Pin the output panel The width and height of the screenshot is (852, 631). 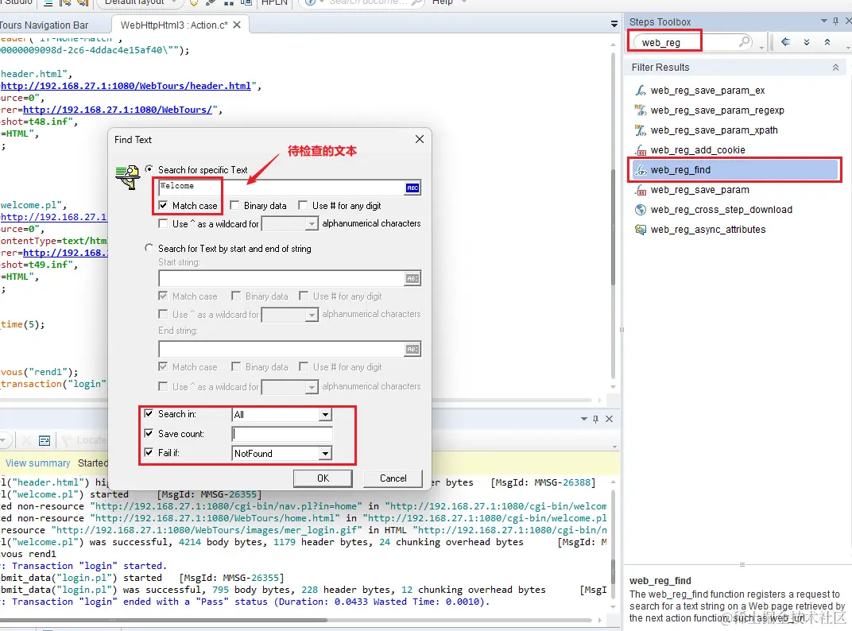pos(596,419)
